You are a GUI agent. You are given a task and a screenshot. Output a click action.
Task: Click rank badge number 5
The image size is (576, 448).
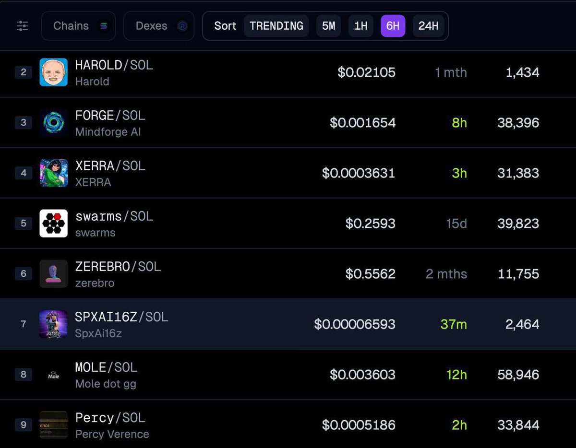[24, 224]
